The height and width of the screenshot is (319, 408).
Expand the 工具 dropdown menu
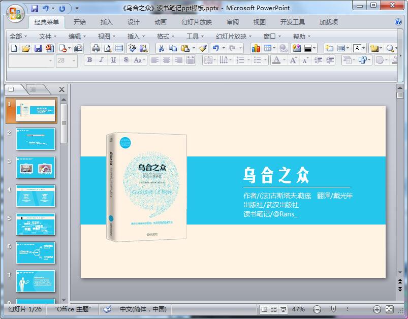tap(195, 37)
